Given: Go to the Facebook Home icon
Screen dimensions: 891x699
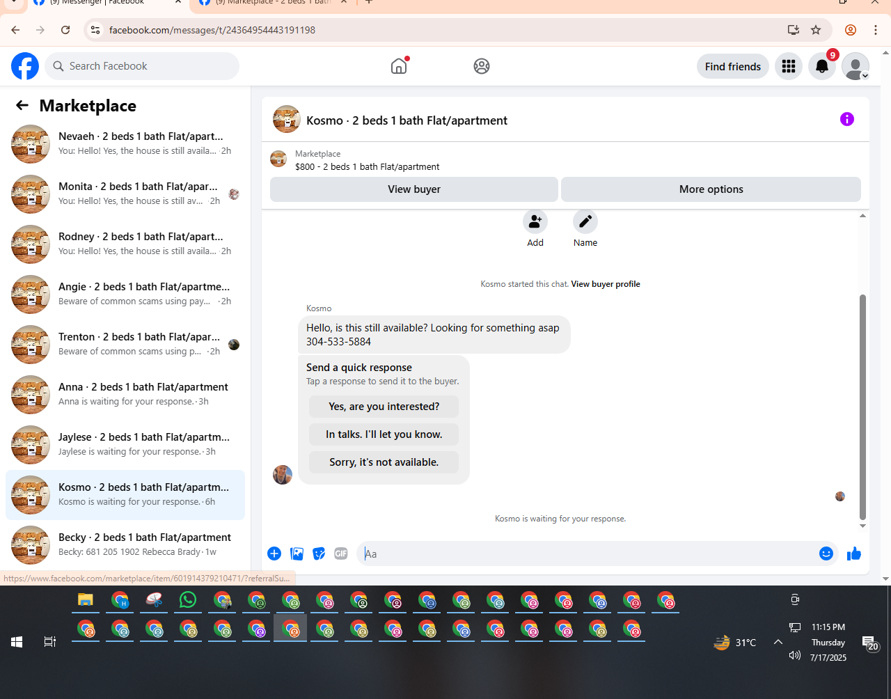Looking at the screenshot, I should pos(399,66).
